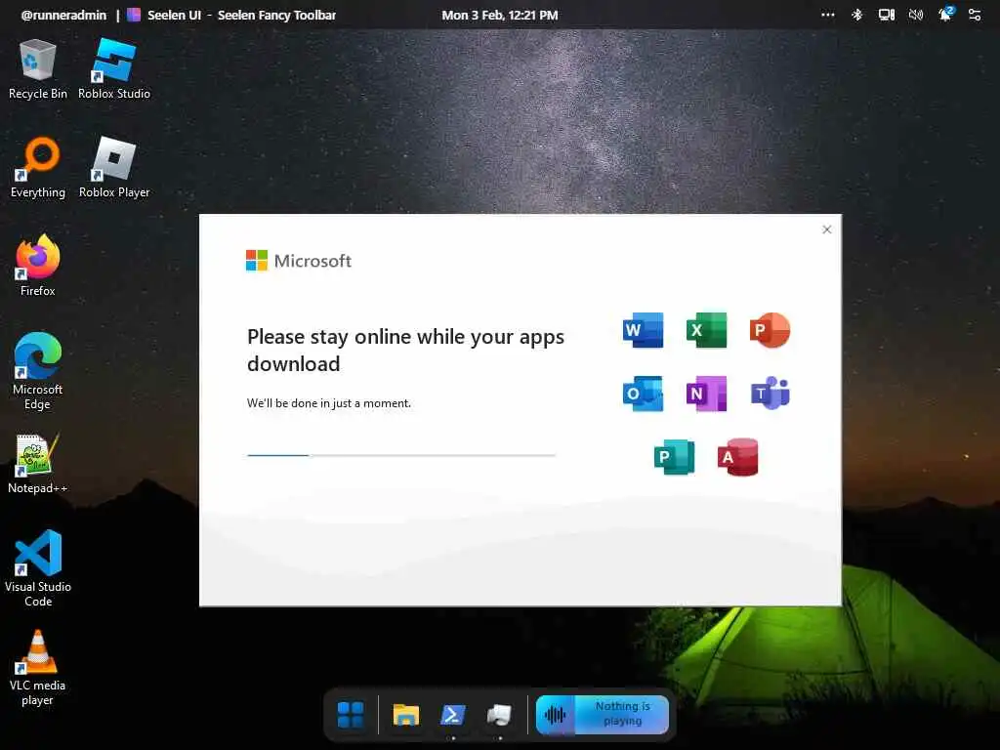Open quick settings sliders icon
Viewport: 1000px width, 750px height.
(975, 15)
